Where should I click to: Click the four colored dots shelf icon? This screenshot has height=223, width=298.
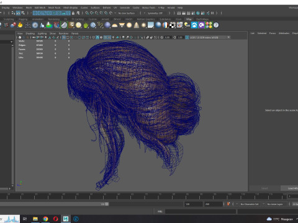209,25
